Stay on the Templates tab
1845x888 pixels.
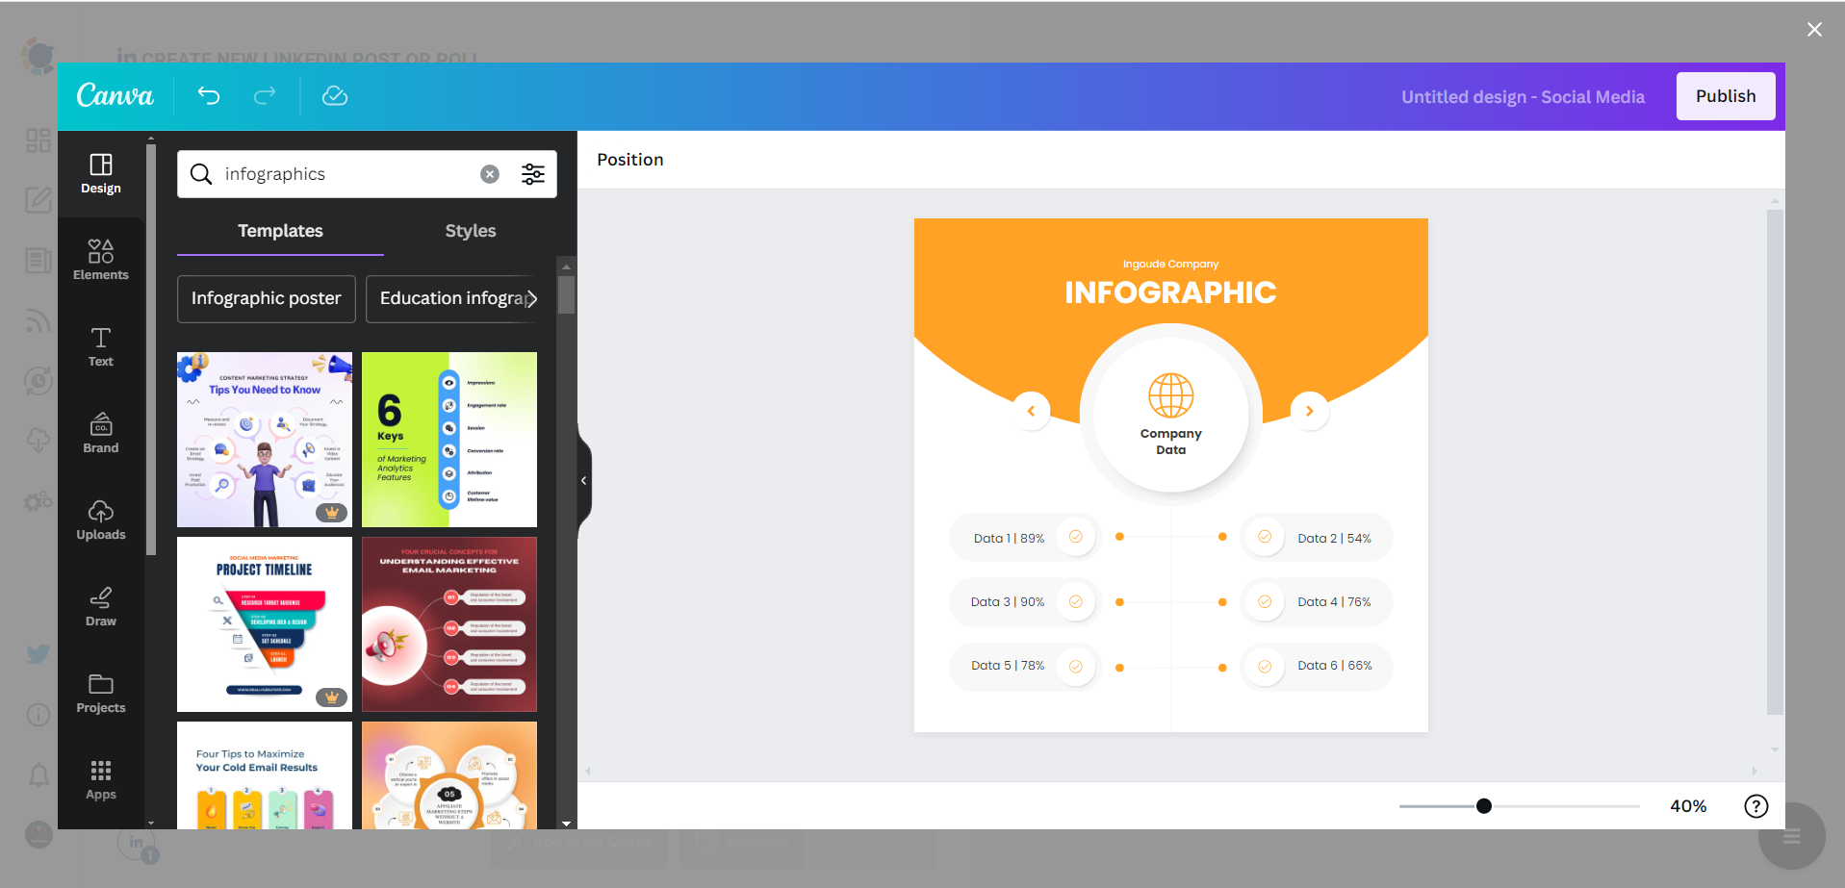coord(280,231)
